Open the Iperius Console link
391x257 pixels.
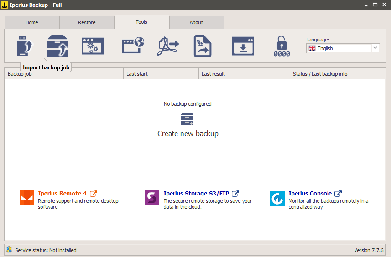click(310, 194)
